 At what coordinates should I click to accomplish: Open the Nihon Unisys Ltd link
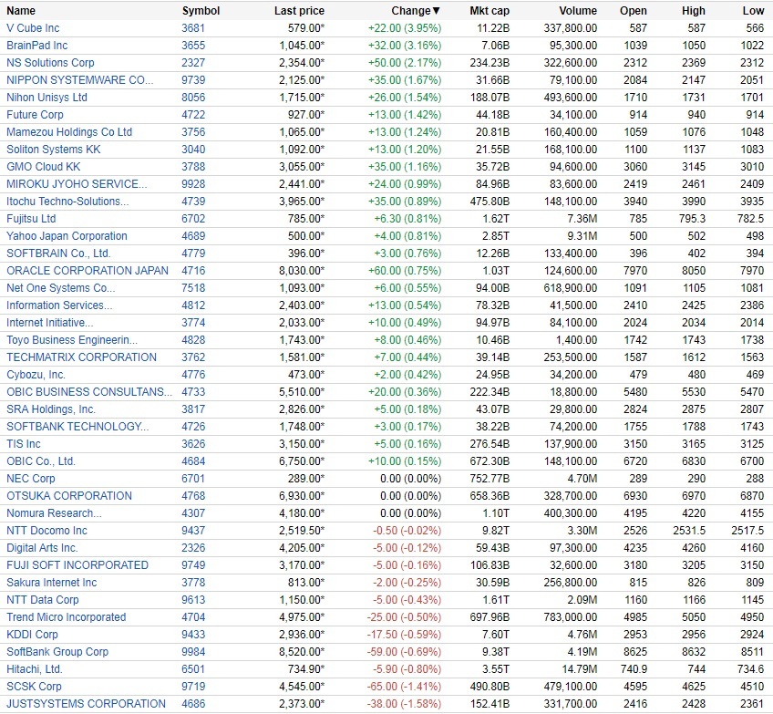coord(46,98)
